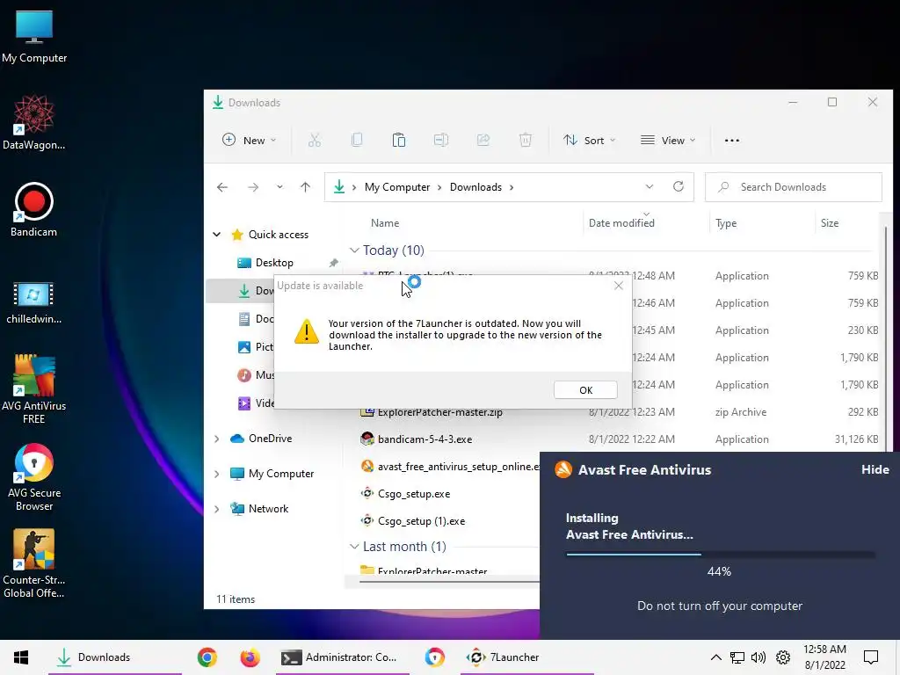Go up one folder level
This screenshot has height=675, width=900.
305,187
